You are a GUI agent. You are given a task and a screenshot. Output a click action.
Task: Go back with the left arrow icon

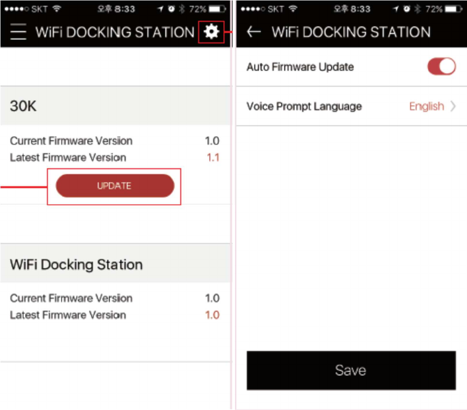tap(254, 32)
